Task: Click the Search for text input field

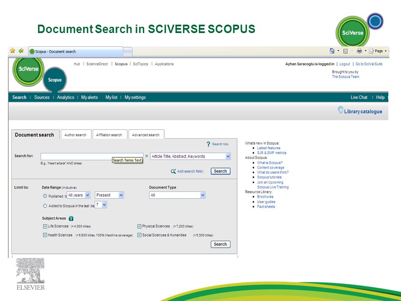Action: point(92,156)
